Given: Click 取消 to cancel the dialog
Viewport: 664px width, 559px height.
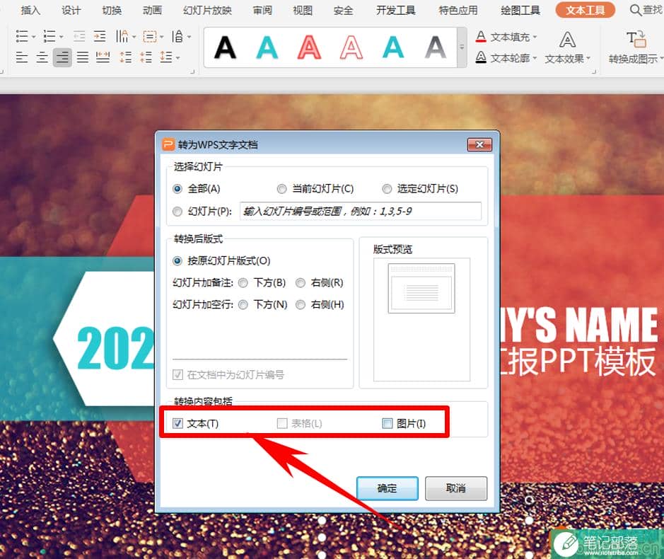Looking at the screenshot, I should [x=455, y=488].
